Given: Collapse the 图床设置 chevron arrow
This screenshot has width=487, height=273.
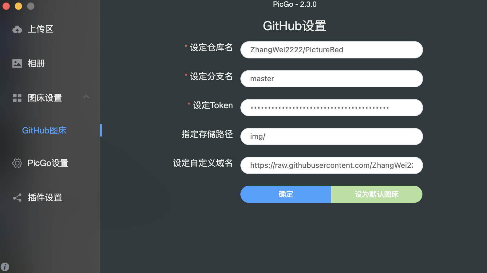Looking at the screenshot, I should (86, 97).
